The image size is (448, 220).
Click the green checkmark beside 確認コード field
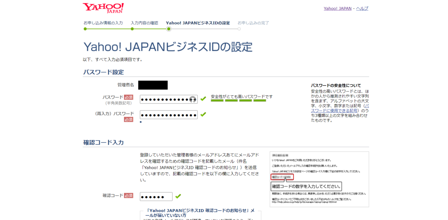pos(178,196)
